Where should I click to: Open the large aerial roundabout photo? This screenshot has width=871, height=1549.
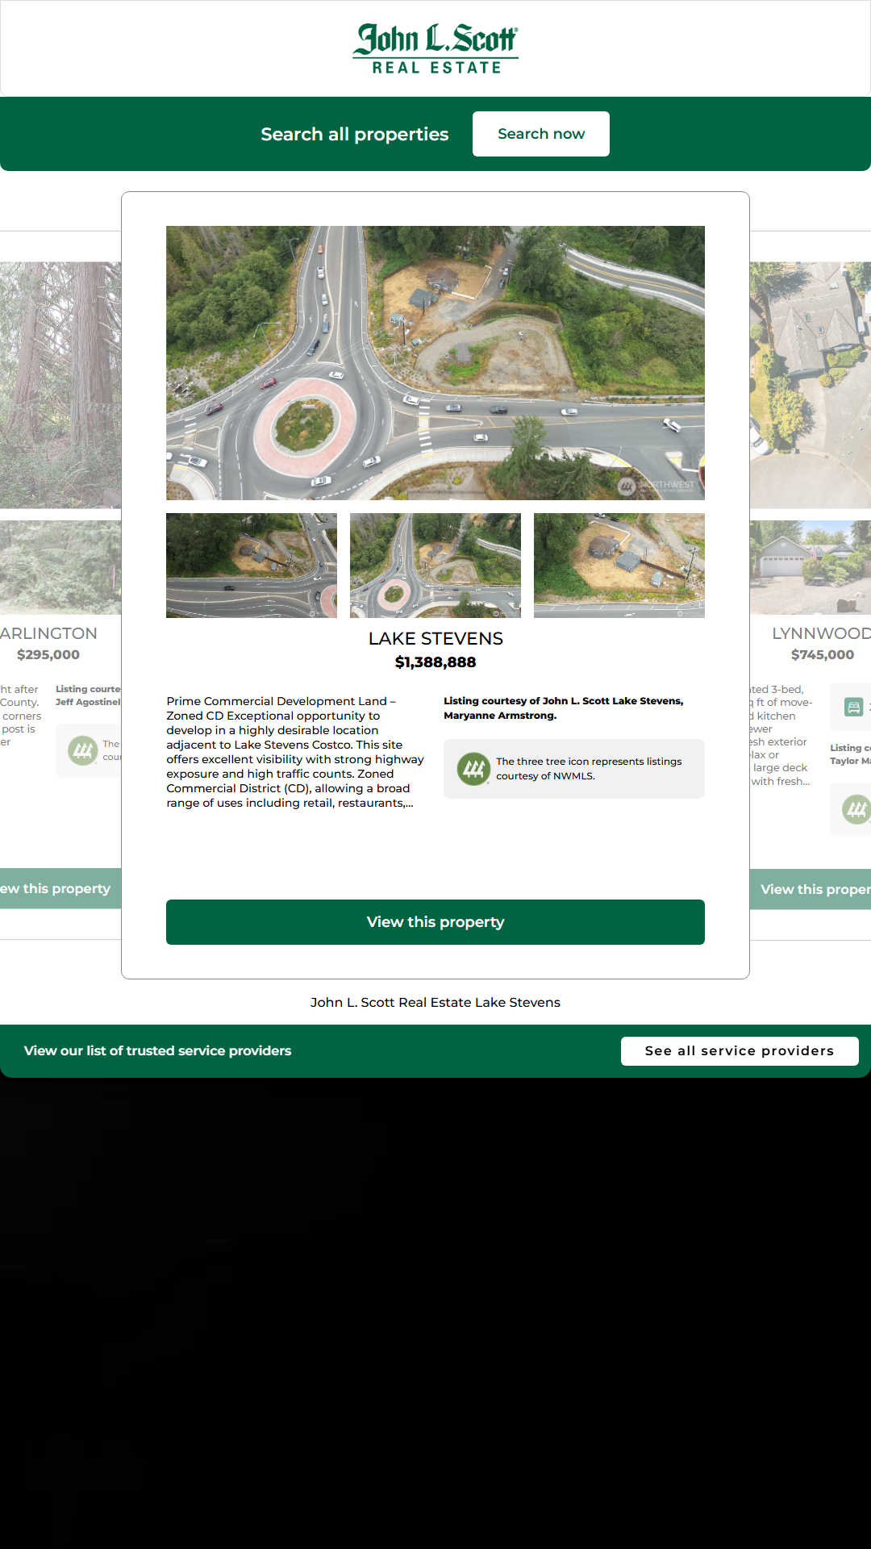coord(435,363)
